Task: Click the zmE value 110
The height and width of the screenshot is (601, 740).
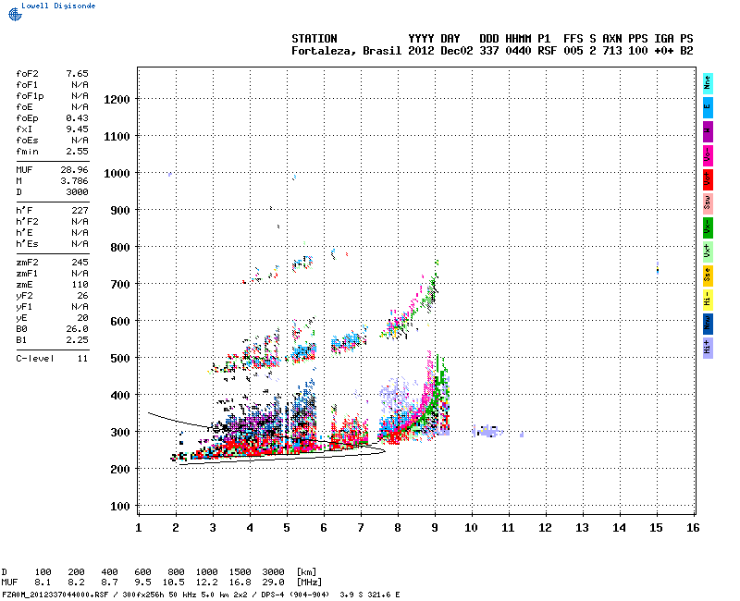Action: [80, 285]
